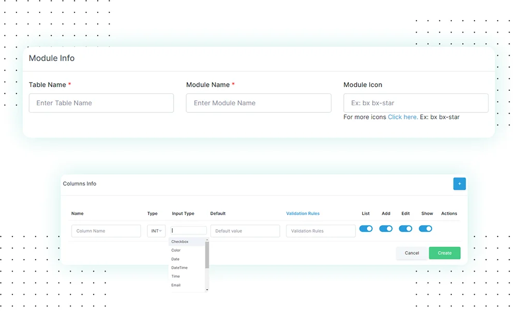Choose Color option in the dropdown list

[x=176, y=250]
